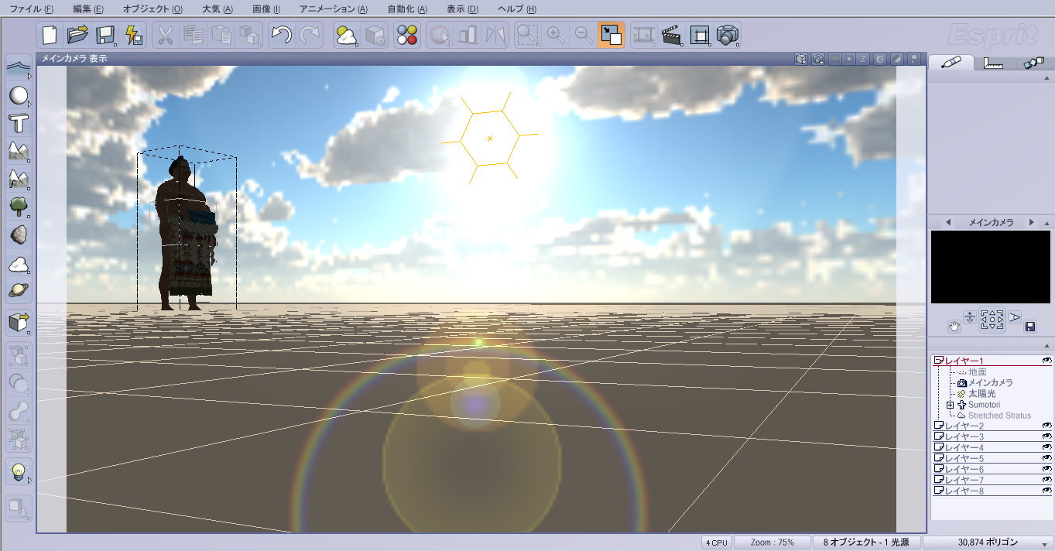
Task: Expand the Sumotori tree node
Action: click(951, 405)
